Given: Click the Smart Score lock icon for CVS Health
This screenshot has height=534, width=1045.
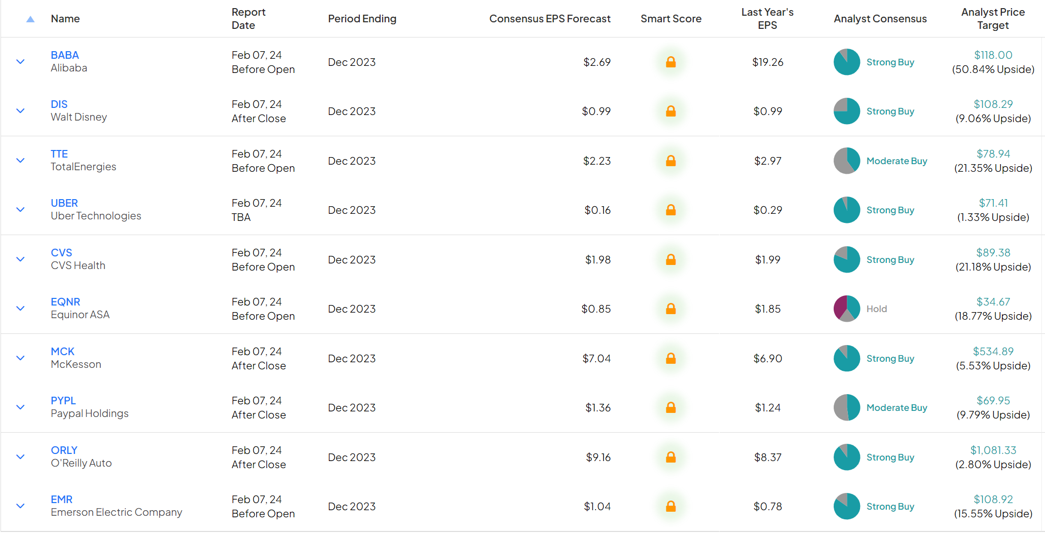Looking at the screenshot, I should click(670, 259).
